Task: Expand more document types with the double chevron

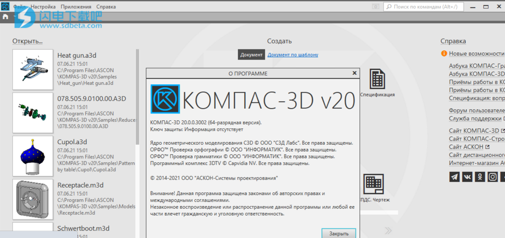Action: pyautogui.click(x=388, y=230)
